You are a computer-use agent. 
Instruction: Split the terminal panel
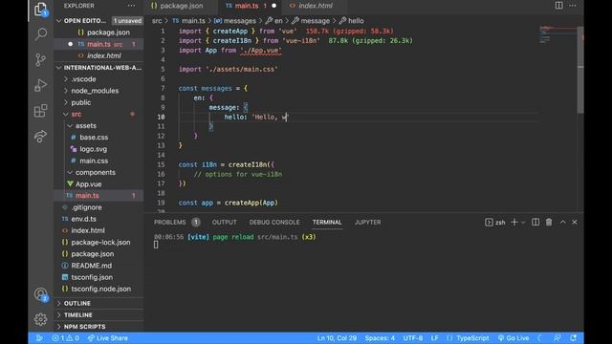coord(535,222)
